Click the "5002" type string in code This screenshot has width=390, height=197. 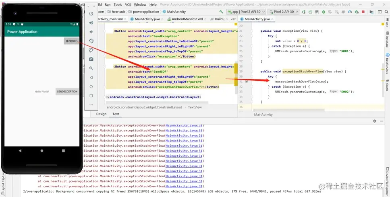coord(345,92)
